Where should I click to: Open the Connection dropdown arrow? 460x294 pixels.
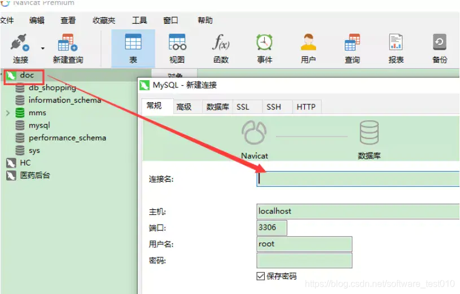tap(43, 49)
